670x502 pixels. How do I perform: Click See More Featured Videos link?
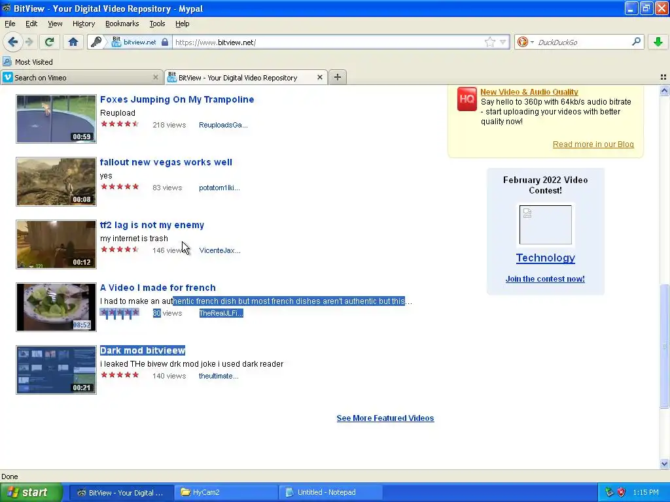[385, 418]
